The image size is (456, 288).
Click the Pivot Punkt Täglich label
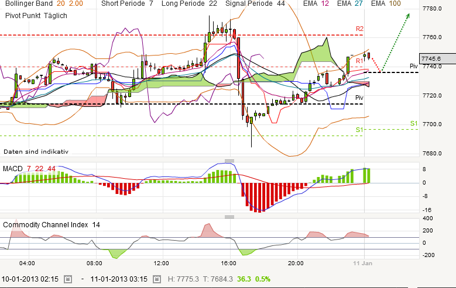coord(36,16)
